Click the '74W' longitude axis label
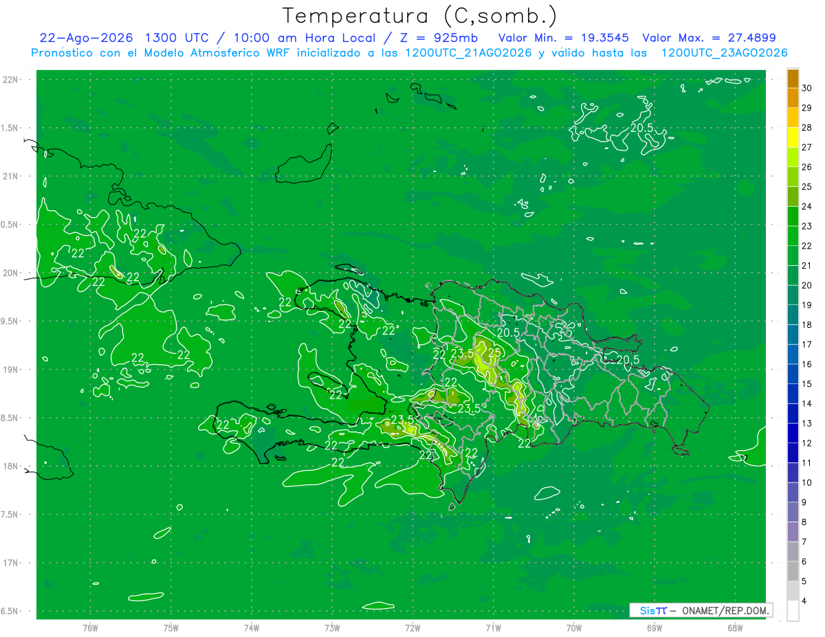The height and width of the screenshot is (637, 825). coord(252,627)
